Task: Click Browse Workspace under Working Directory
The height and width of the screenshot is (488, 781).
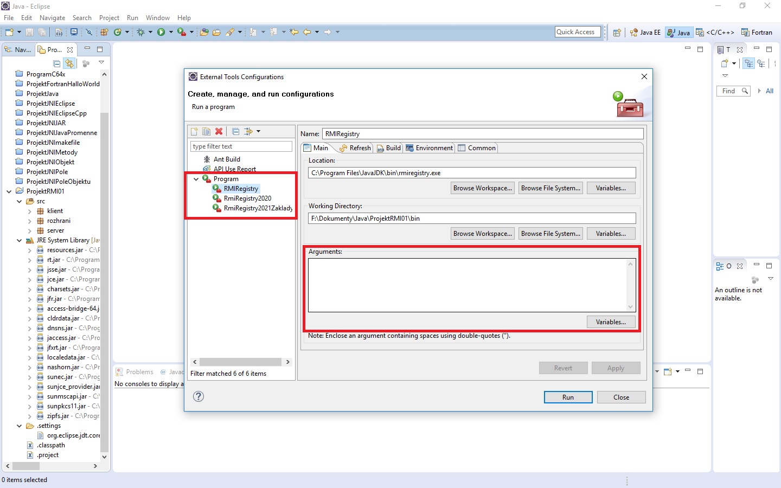Action: (482, 233)
